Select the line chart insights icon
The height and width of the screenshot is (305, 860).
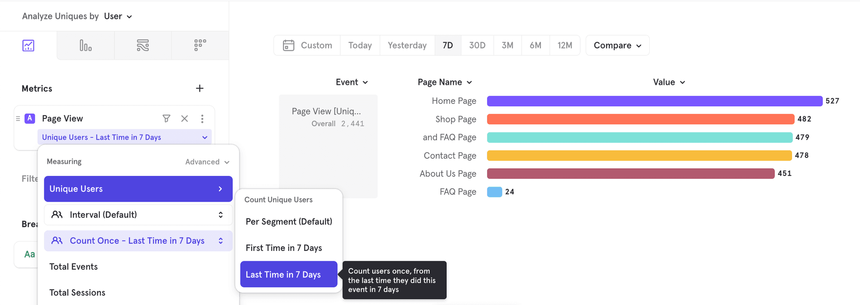(x=28, y=45)
